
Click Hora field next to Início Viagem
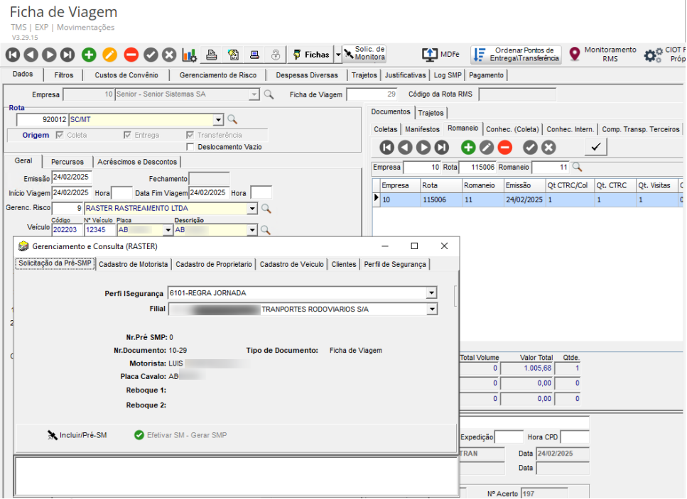pos(121,193)
